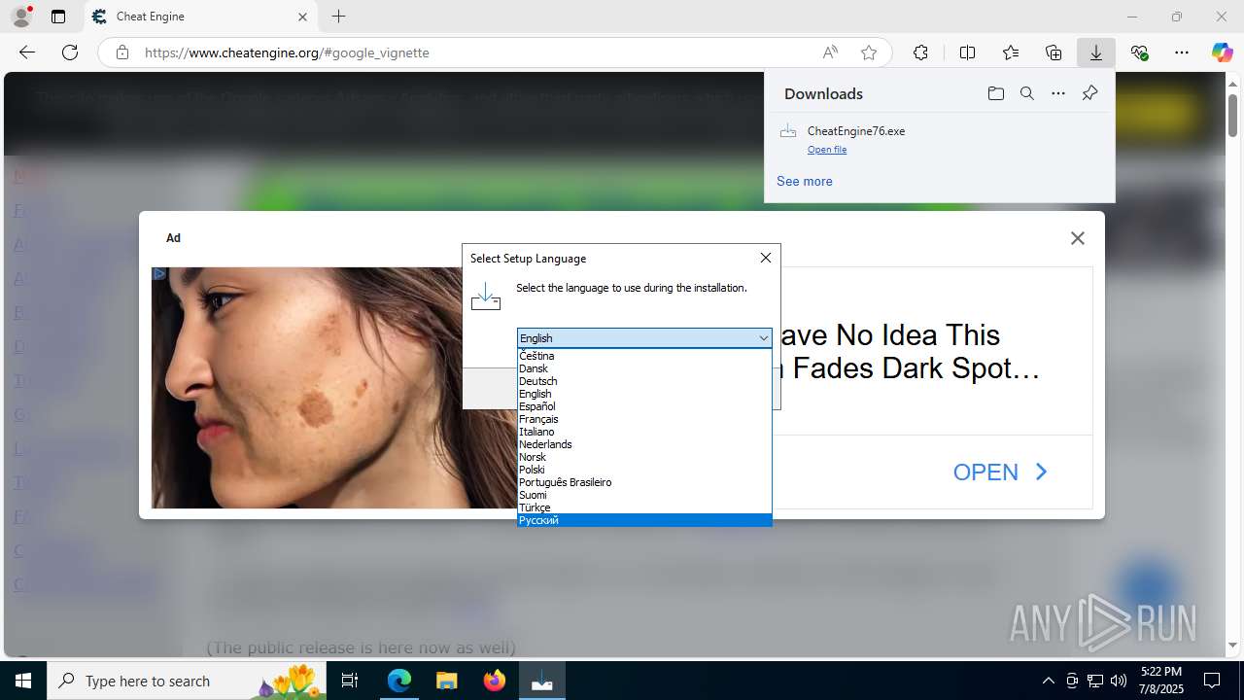This screenshot has height=700, width=1244.
Task: Switch to setup installer taskbar icon
Action: point(541,681)
